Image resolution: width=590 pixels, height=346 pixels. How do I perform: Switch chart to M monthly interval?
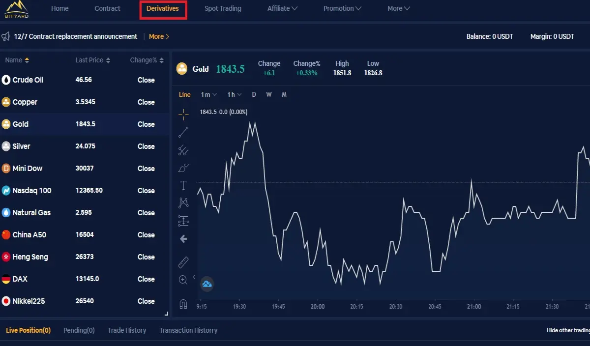tap(284, 94)
